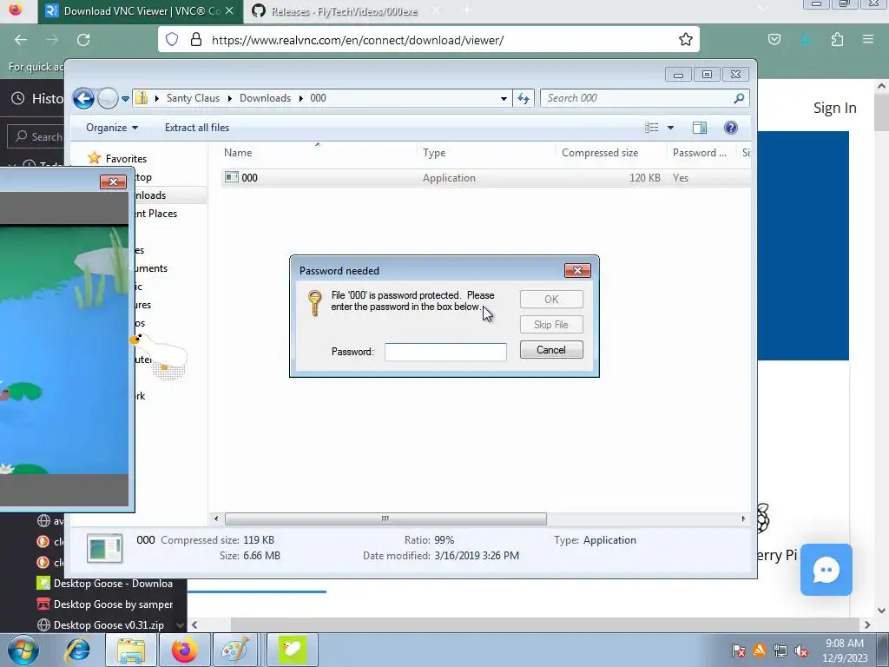Open the Explorer recent pages dropdown
This screenshot has height=667, width=889.
click(125, 99)
